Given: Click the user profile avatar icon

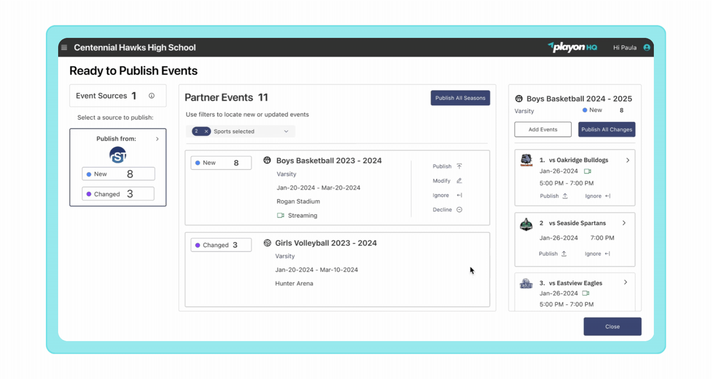Looking at the screenshot, I should tap(647, 48).
